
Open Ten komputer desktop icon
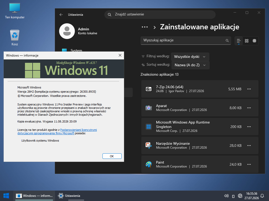(15, 11)
